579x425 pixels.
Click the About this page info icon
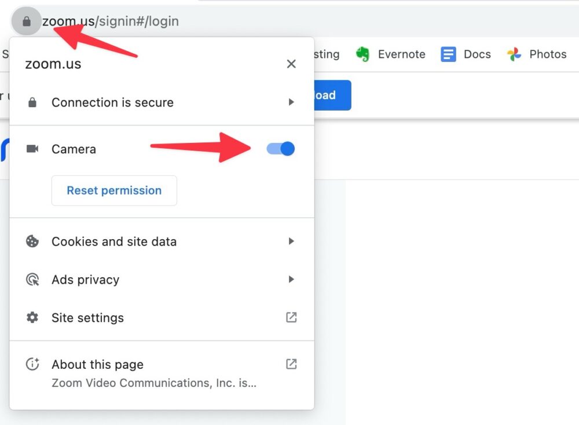click(x=32, y=364)
